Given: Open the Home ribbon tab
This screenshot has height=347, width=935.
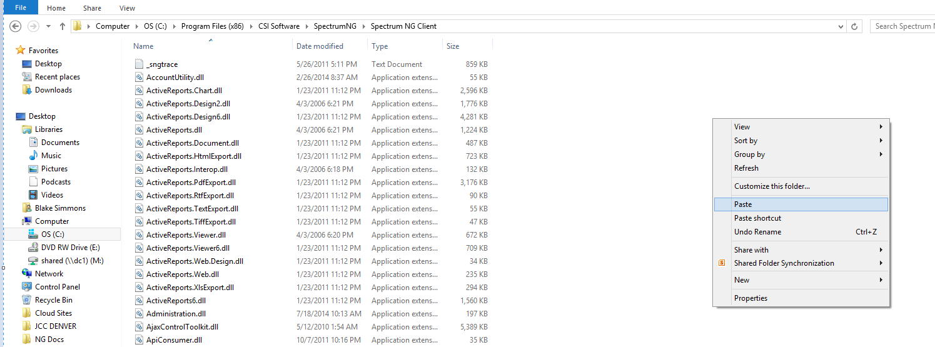Looking at the screenshot, I should 56,8.
